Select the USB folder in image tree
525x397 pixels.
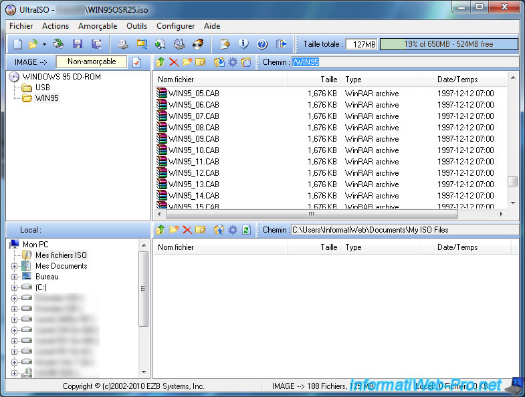[43, 88]
